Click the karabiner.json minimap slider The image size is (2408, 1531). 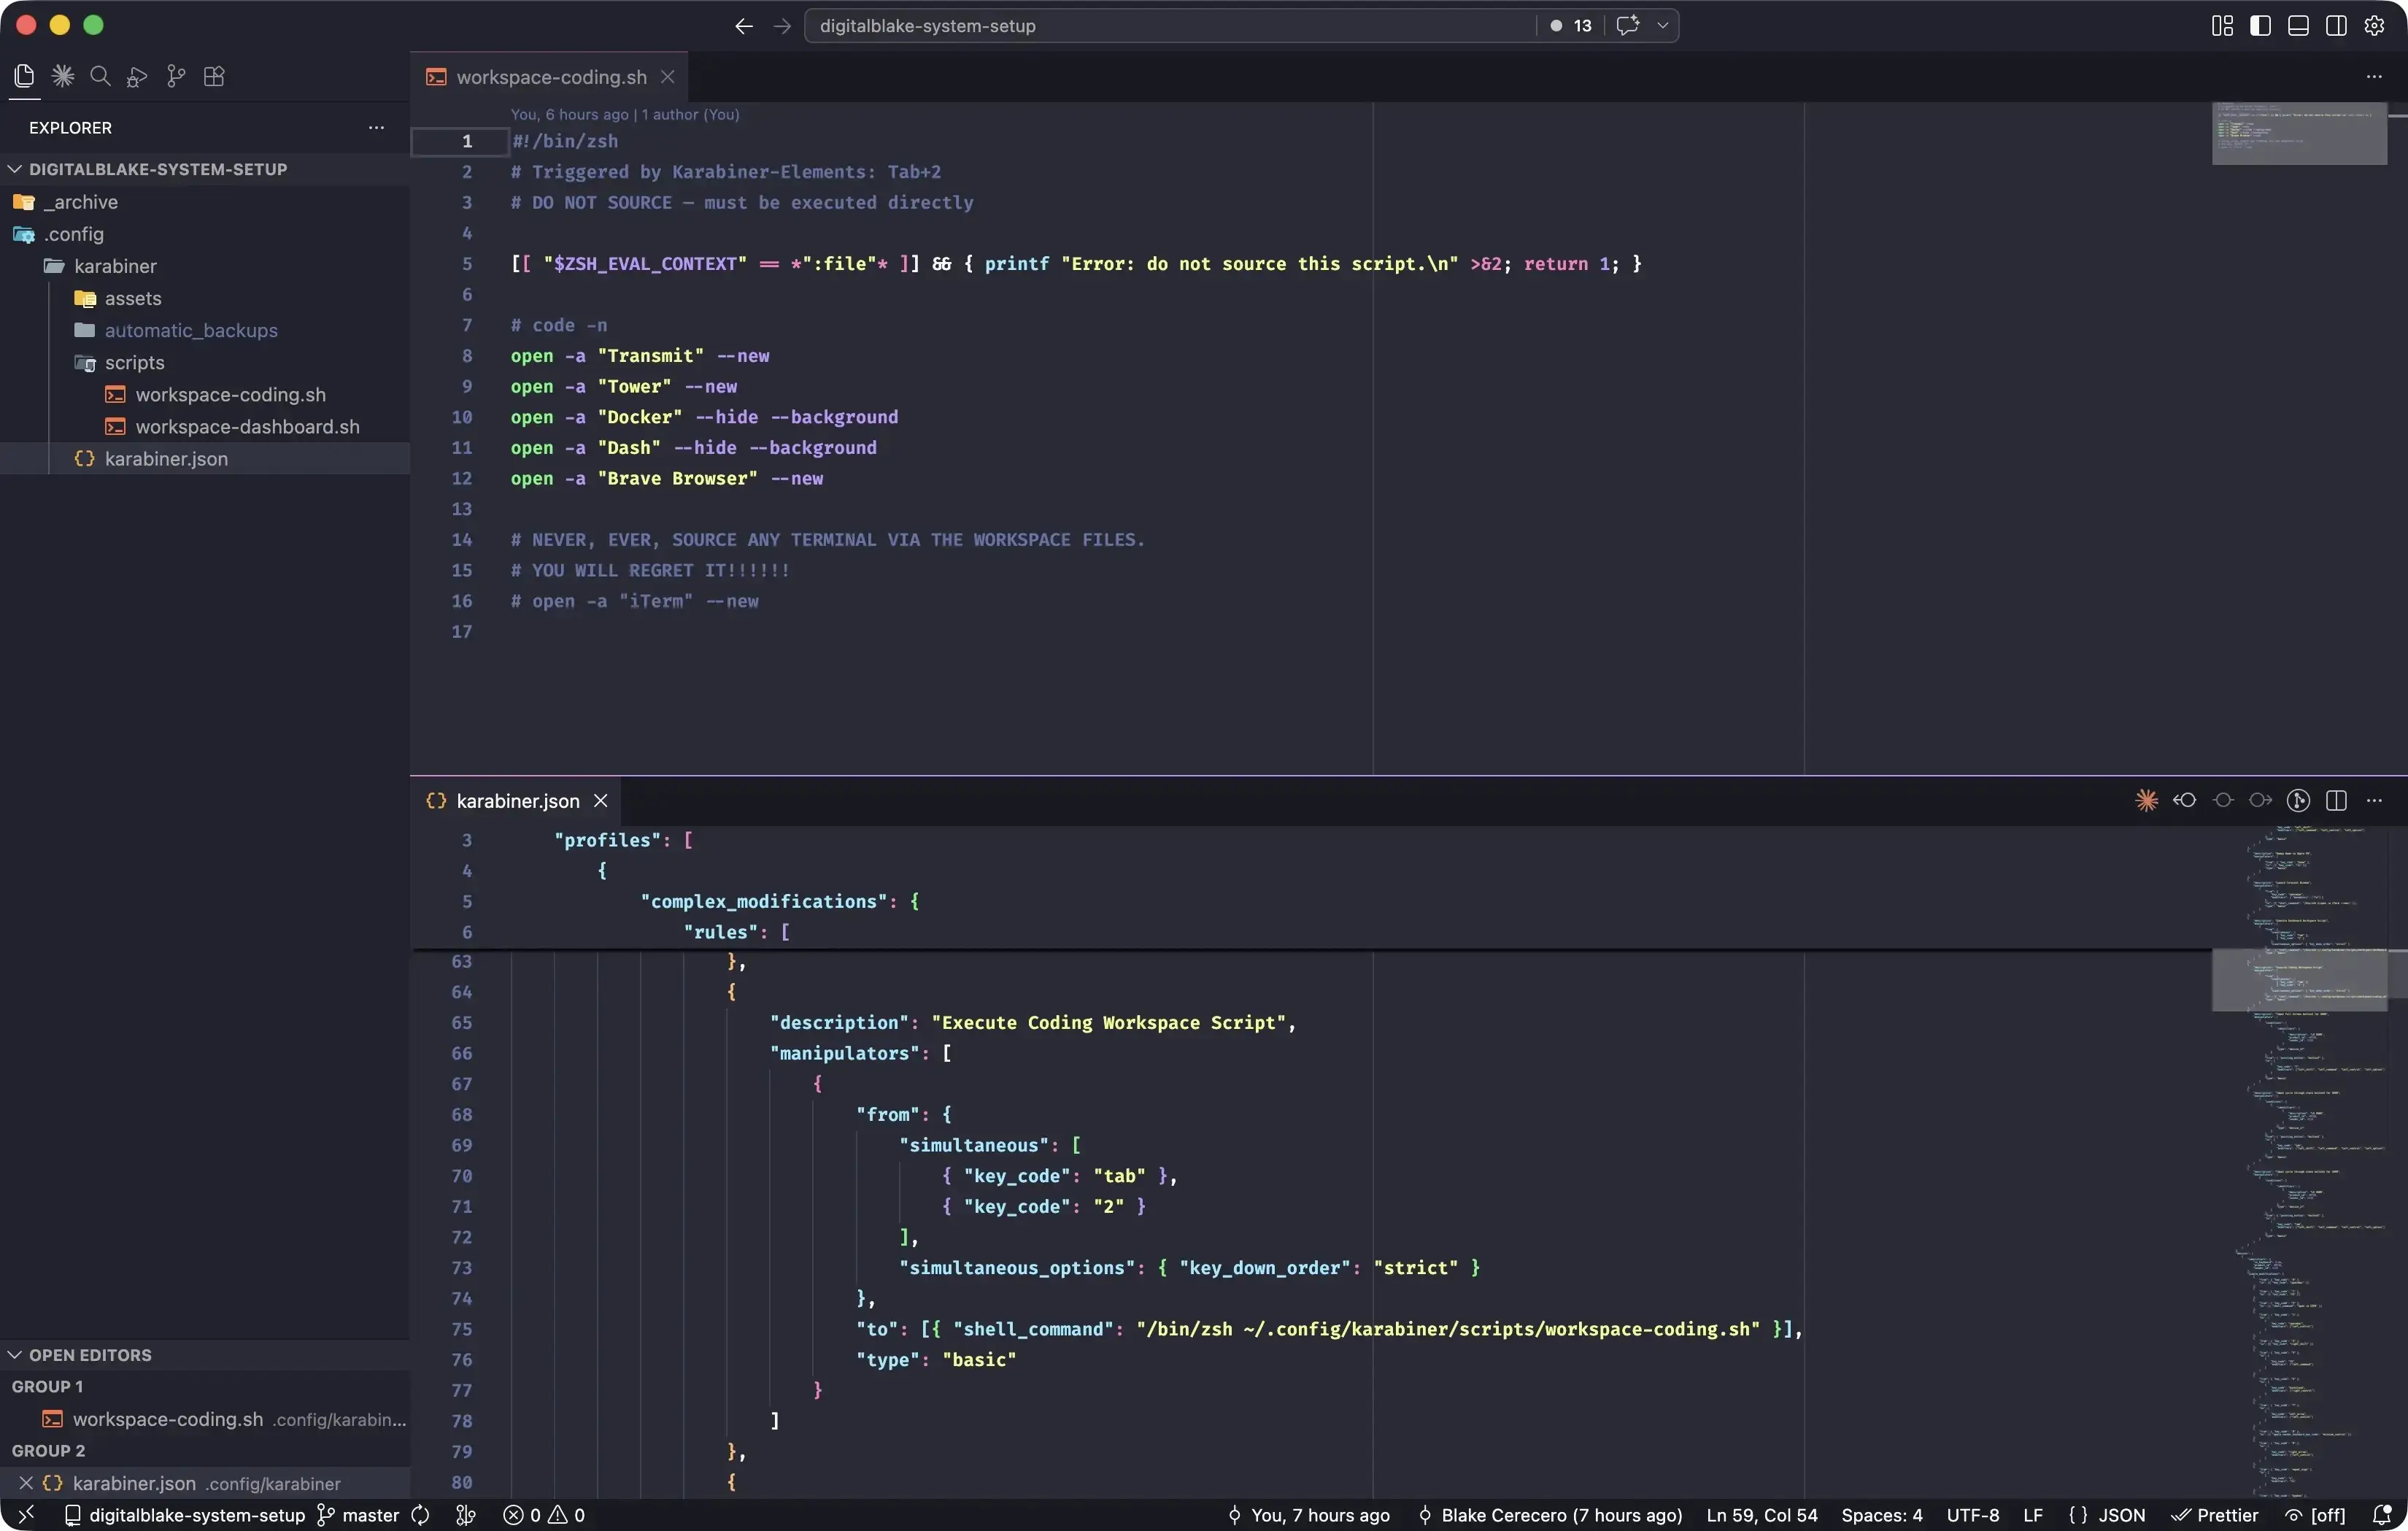click(2300, 980)
